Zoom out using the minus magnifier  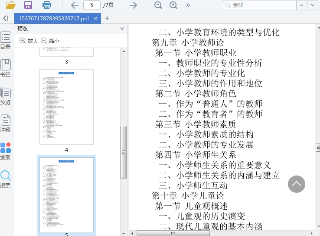click(158, 5)
